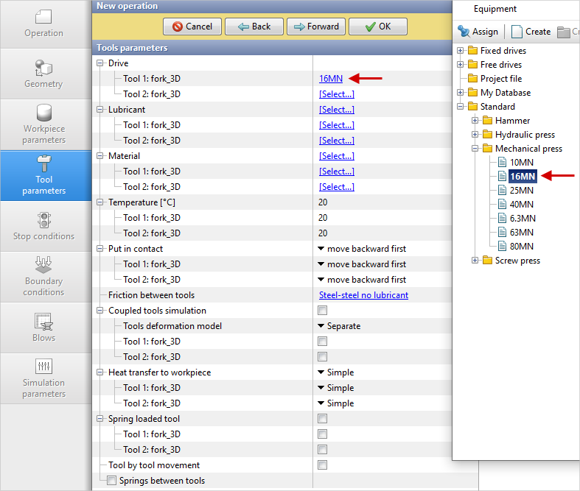
Task: Collapse the Drive parameter group
Action: [x=100, y=63]
